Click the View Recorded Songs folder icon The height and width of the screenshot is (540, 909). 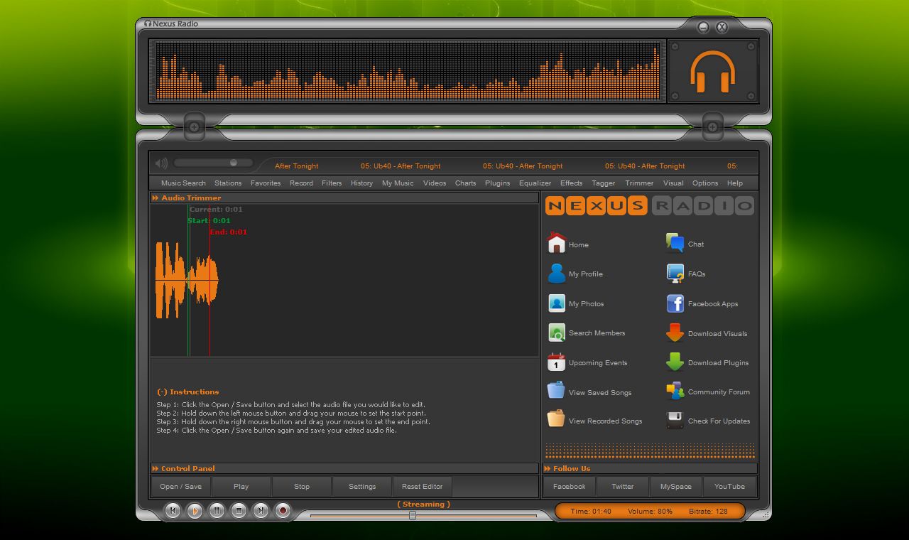coord(557,419)
